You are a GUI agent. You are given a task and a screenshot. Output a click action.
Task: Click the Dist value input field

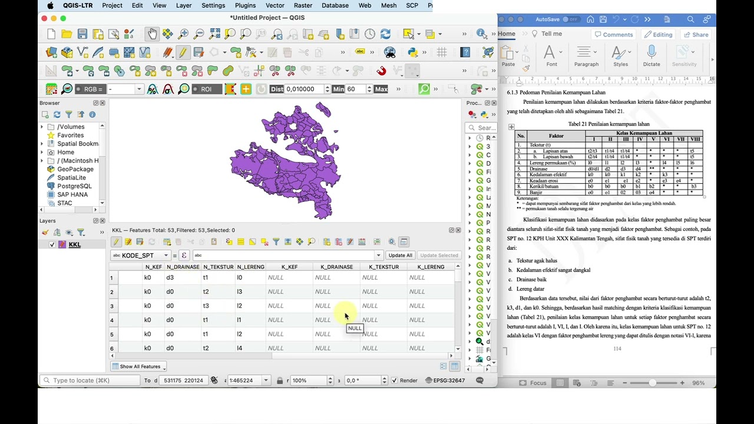pyautogui.click(x=305, y=89)
